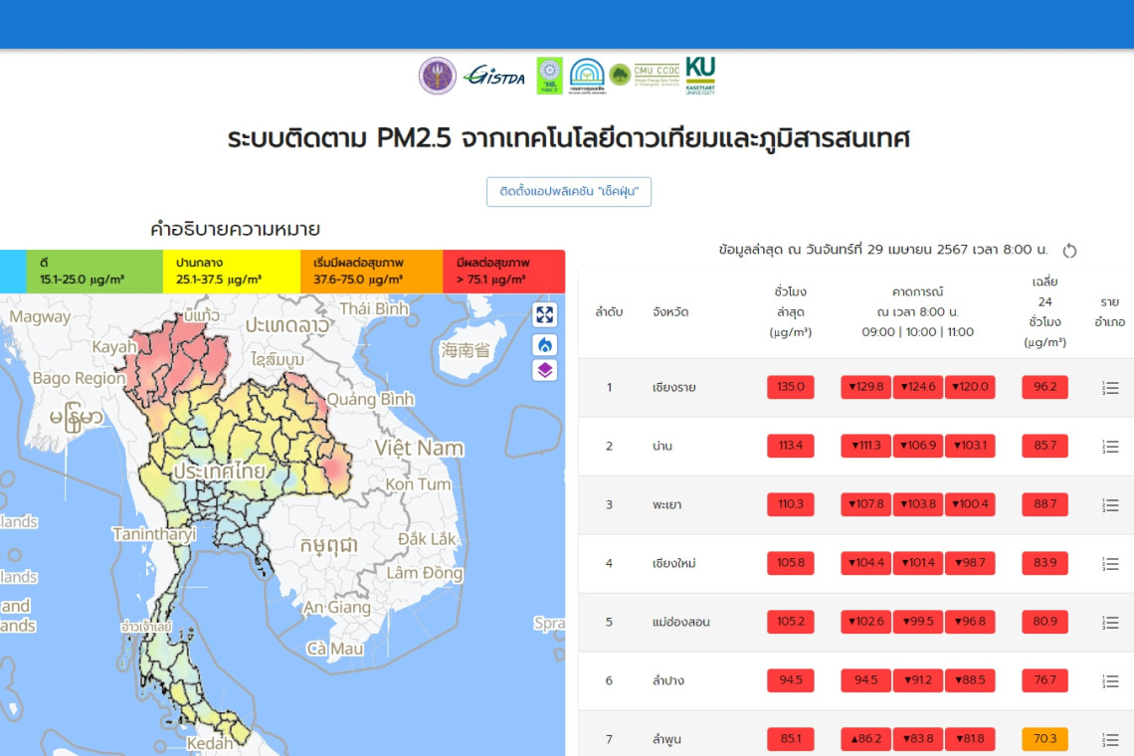Open the map layers stack icon
Screen dimensions: 1134x756
pyautogui.click(x=544, y=371)
